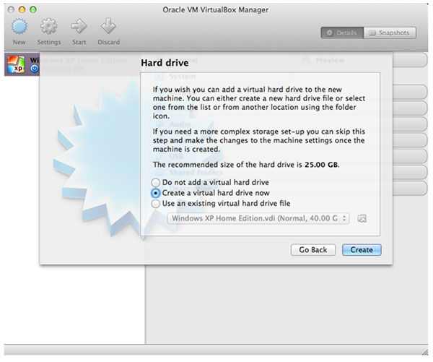Click the Discard toolbar icon
The image size is (433, 362).
coord(108,26)
